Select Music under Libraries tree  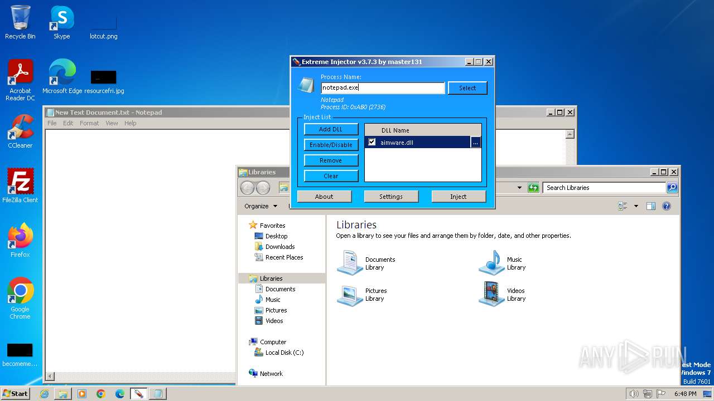click(273, 300)
